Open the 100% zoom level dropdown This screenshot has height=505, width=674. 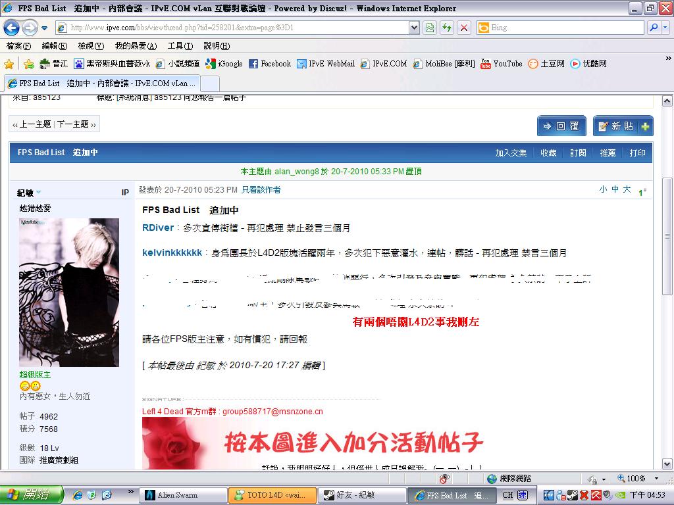pyautogui.click(x=656, y=479)
